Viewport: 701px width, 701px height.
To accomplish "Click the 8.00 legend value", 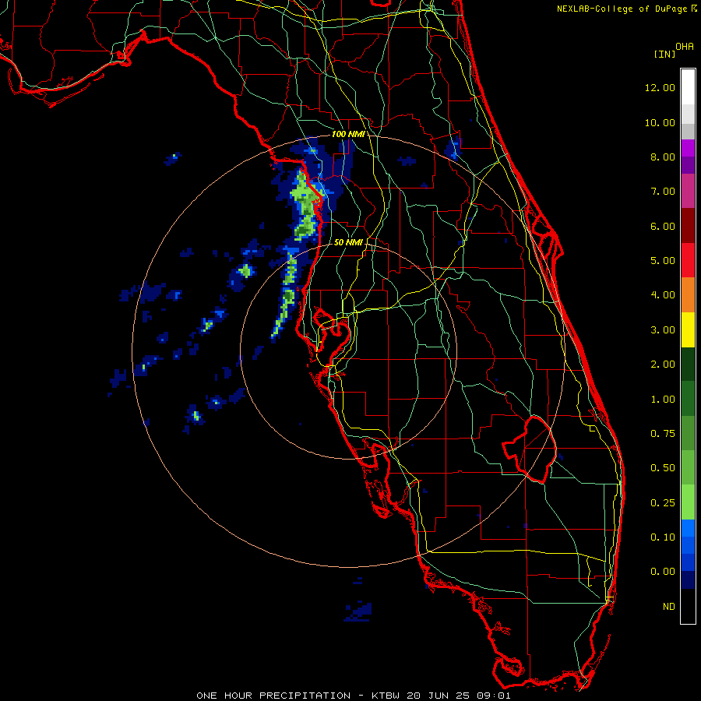I will (663, 157).
